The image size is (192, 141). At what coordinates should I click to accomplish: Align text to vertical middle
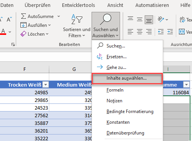(x=140, y=20)
